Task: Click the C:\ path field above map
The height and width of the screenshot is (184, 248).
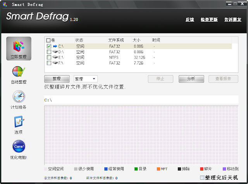Action: (x=141, y=100)
